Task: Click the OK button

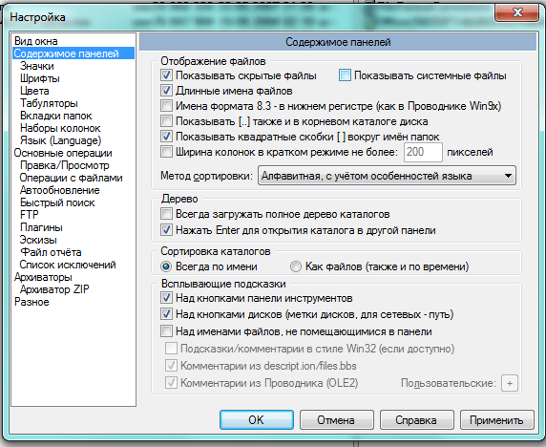Action: coord(257,420)
